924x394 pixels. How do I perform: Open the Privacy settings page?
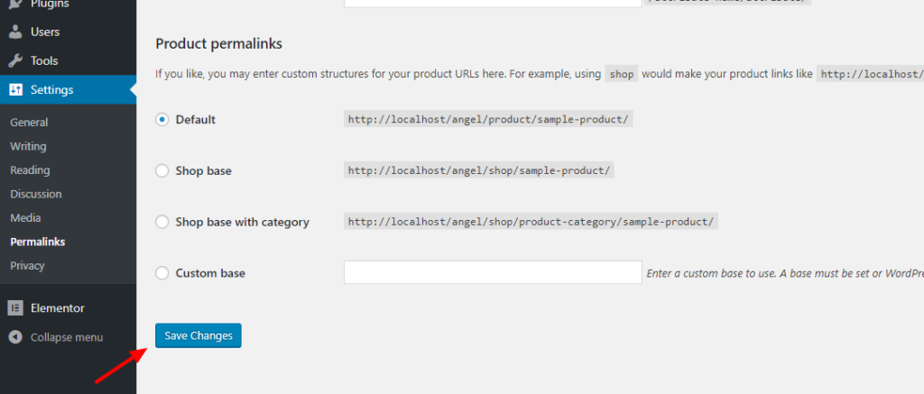(27, 266)
